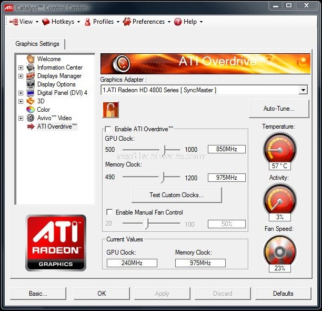Click the 57 °C temperature readout
The image size is (322, 311).
tap(280, 166)
